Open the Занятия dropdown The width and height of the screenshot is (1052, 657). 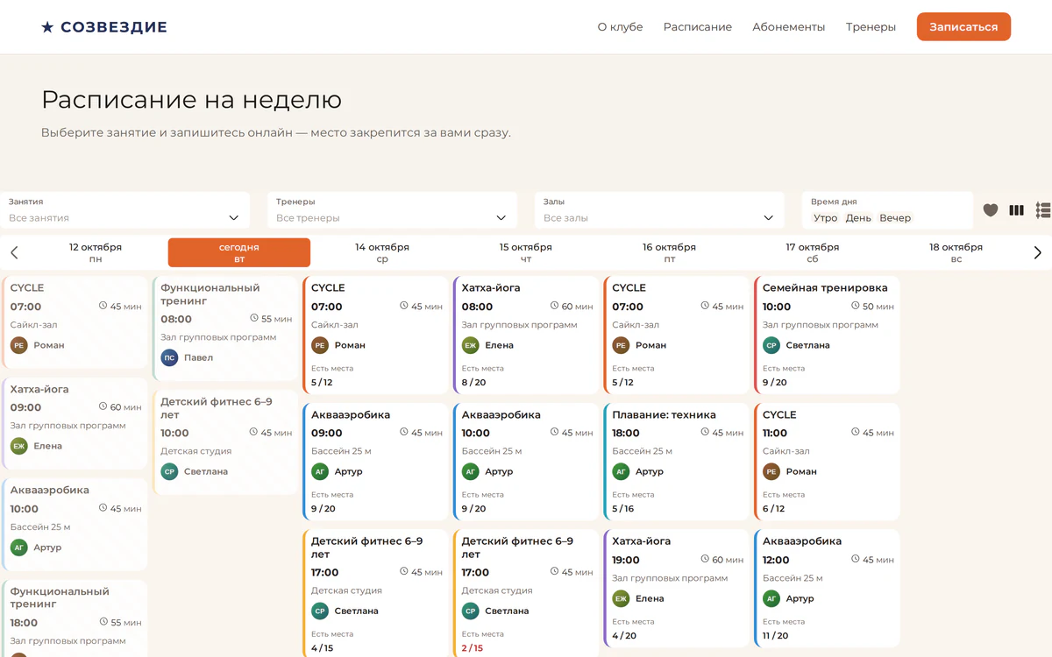coord(124,210)
